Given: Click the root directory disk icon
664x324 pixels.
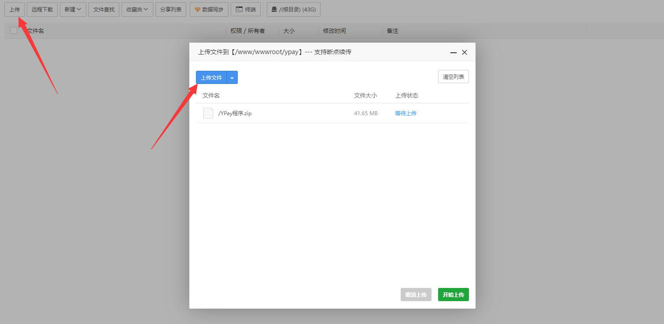Looking at the screenshot, I should tap(274, 9).
